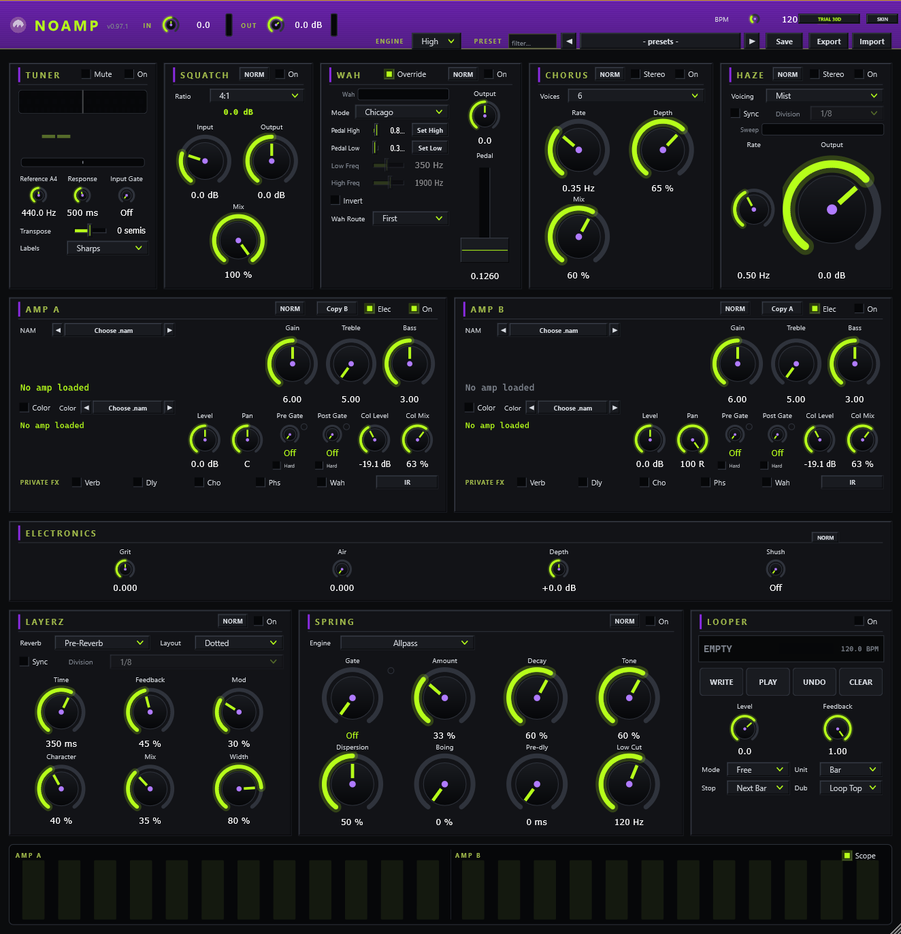Image resolution: width=901 pixels, height=934 pixels.
Task: Click Wah Output knob
Action: pyautogui.click(x=485, y=115)
